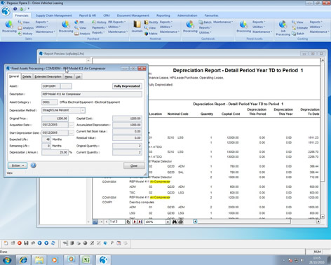Open the Purchase History icon
The image size is (331, 265).
pos(94,22)
